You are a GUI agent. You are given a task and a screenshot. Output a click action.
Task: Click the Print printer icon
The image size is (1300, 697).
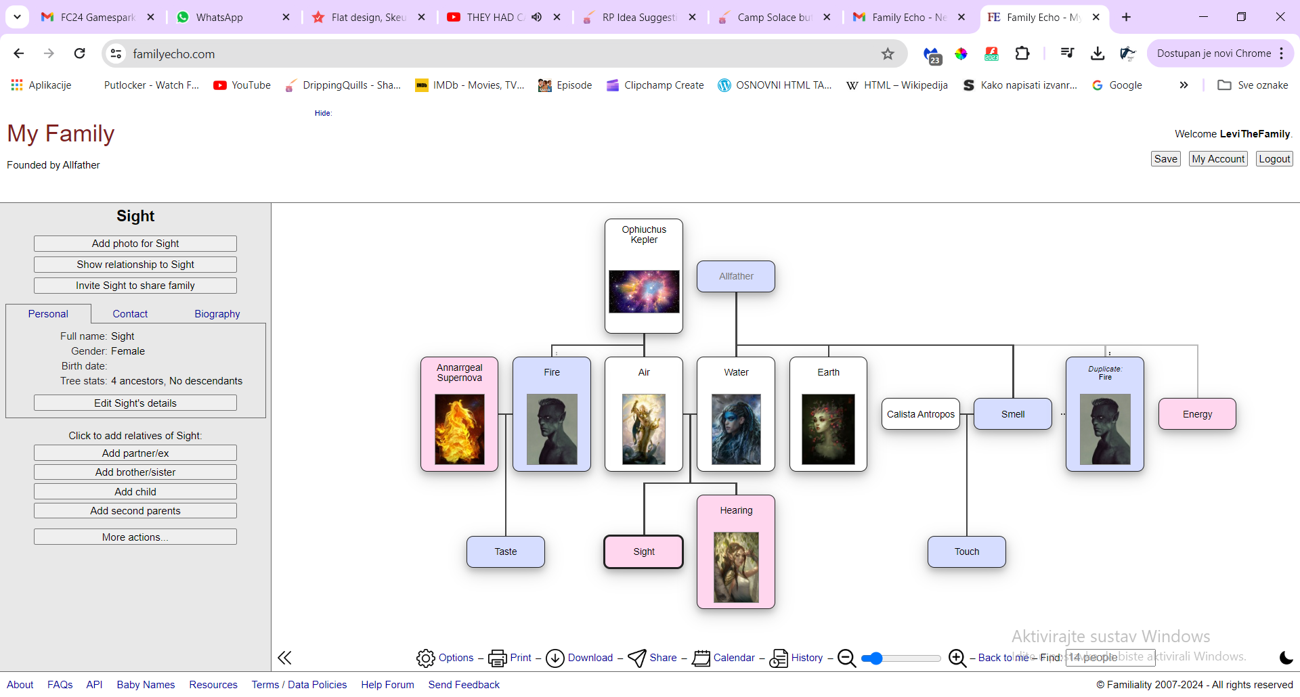point(497,658)
